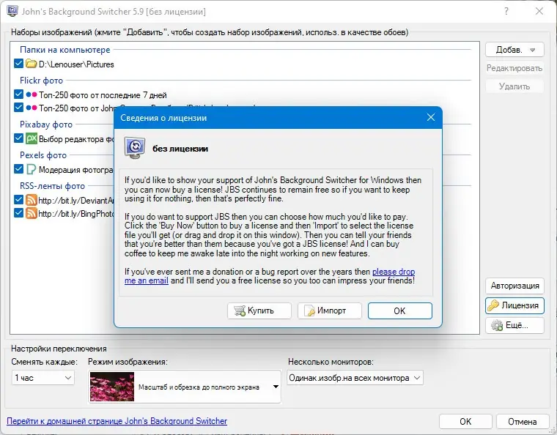
Task: Click the app icon in the title bar
Action: click(x=12, y=11)
